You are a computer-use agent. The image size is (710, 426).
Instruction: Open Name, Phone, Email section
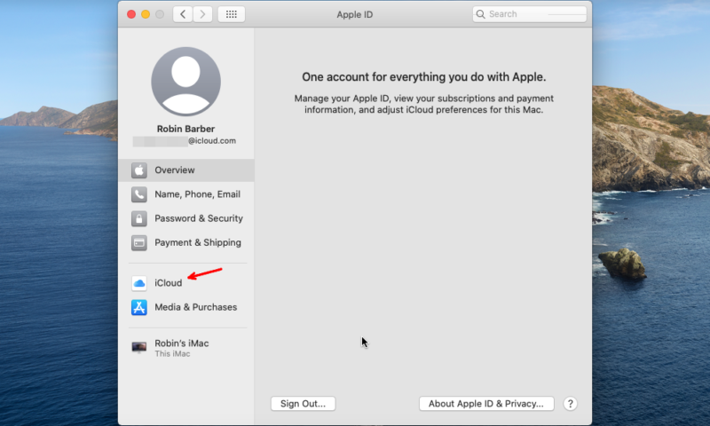197,194
